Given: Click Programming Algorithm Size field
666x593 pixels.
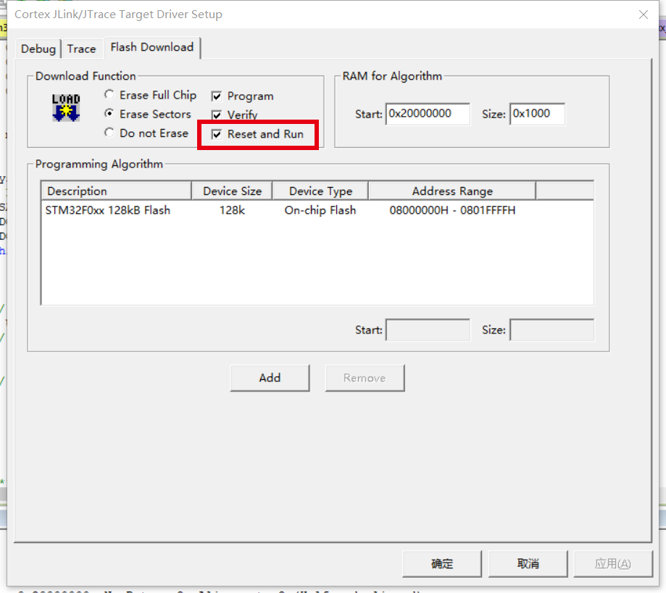Looking at the screenshot, I should [x=551, y=330].
